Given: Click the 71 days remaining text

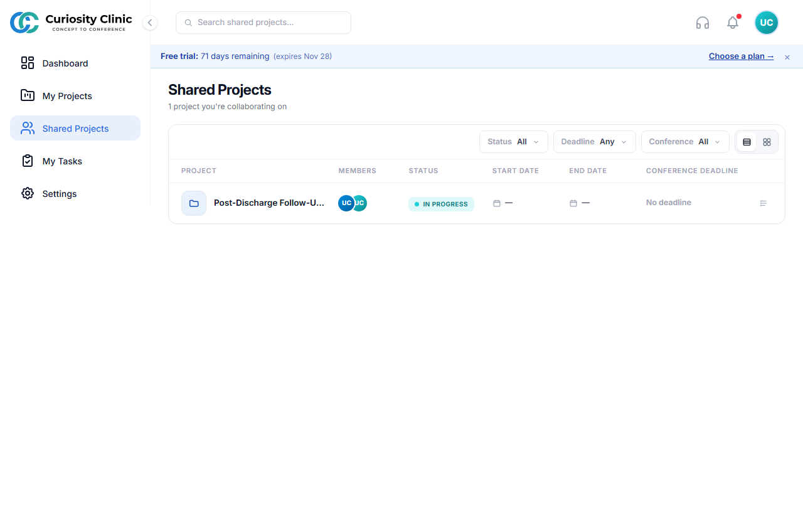Looking at the screenshot, I should pyautogui.click(x=235, y=56).
